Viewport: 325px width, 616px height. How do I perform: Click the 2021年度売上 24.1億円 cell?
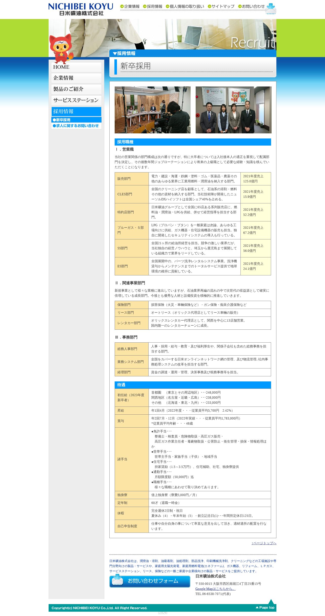[256, 266]
